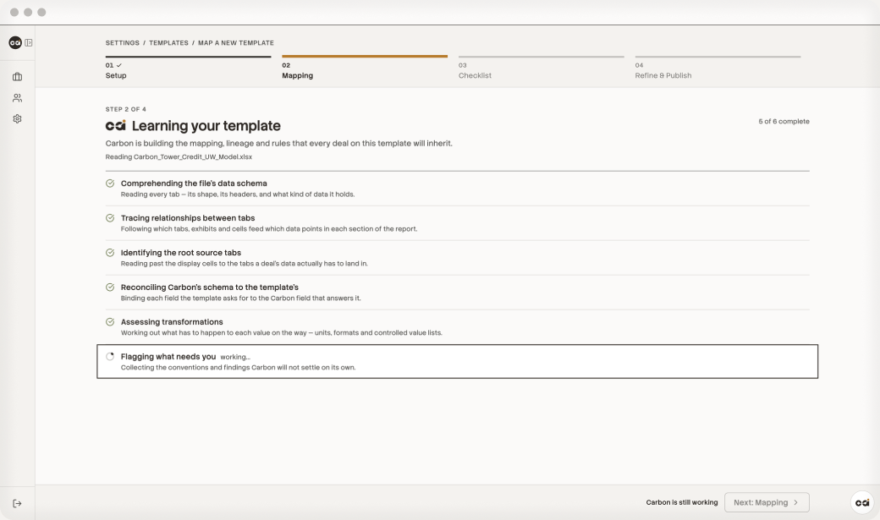
Task: Click "Reading Carbon_Tower_Credit_UW_Model.xlsx" file name
Action: tap(179, 157)
